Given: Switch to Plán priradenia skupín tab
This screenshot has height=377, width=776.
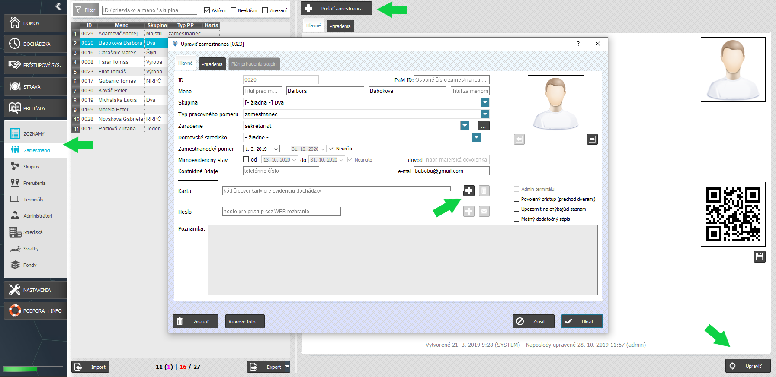Looking at the screenshot, I should click(254, 64).
